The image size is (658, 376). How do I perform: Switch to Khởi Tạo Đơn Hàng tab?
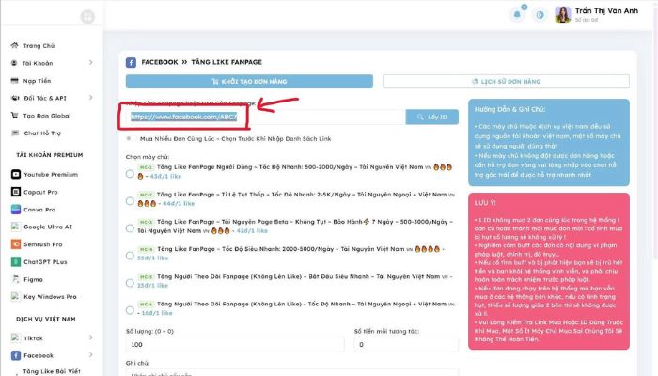pyautogui.click(x=249, y=82)
